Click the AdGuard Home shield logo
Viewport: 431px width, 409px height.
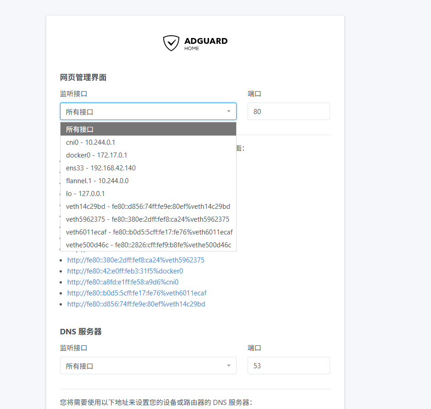[171, 43]
